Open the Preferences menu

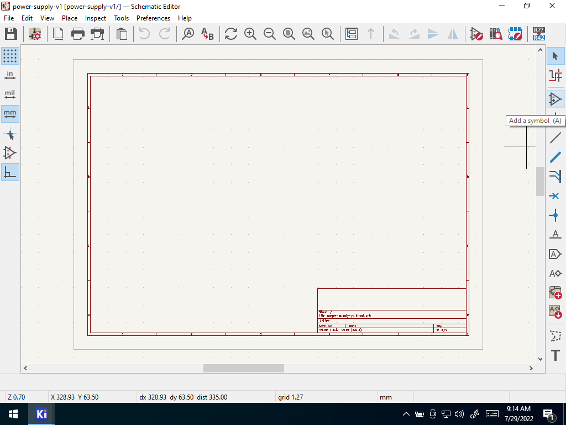click(x=154, y=18)
